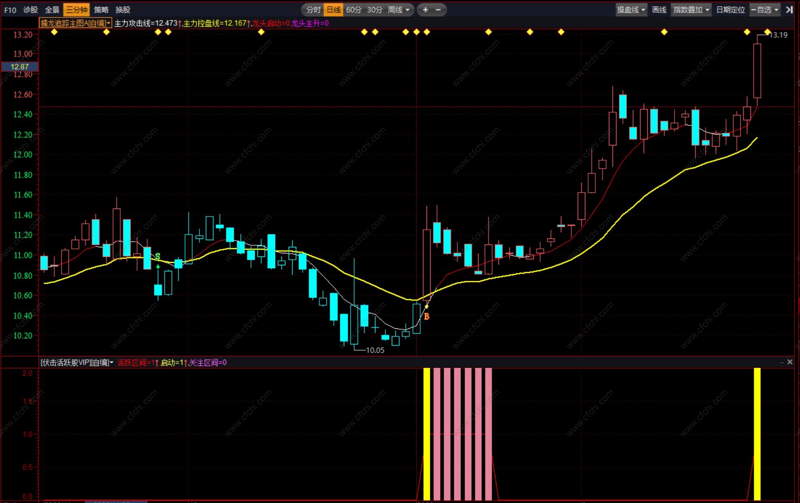The width and height of the screenshot is (800, 503).
Task: Open the F10 company info menu
Action: tap(10, 10)
